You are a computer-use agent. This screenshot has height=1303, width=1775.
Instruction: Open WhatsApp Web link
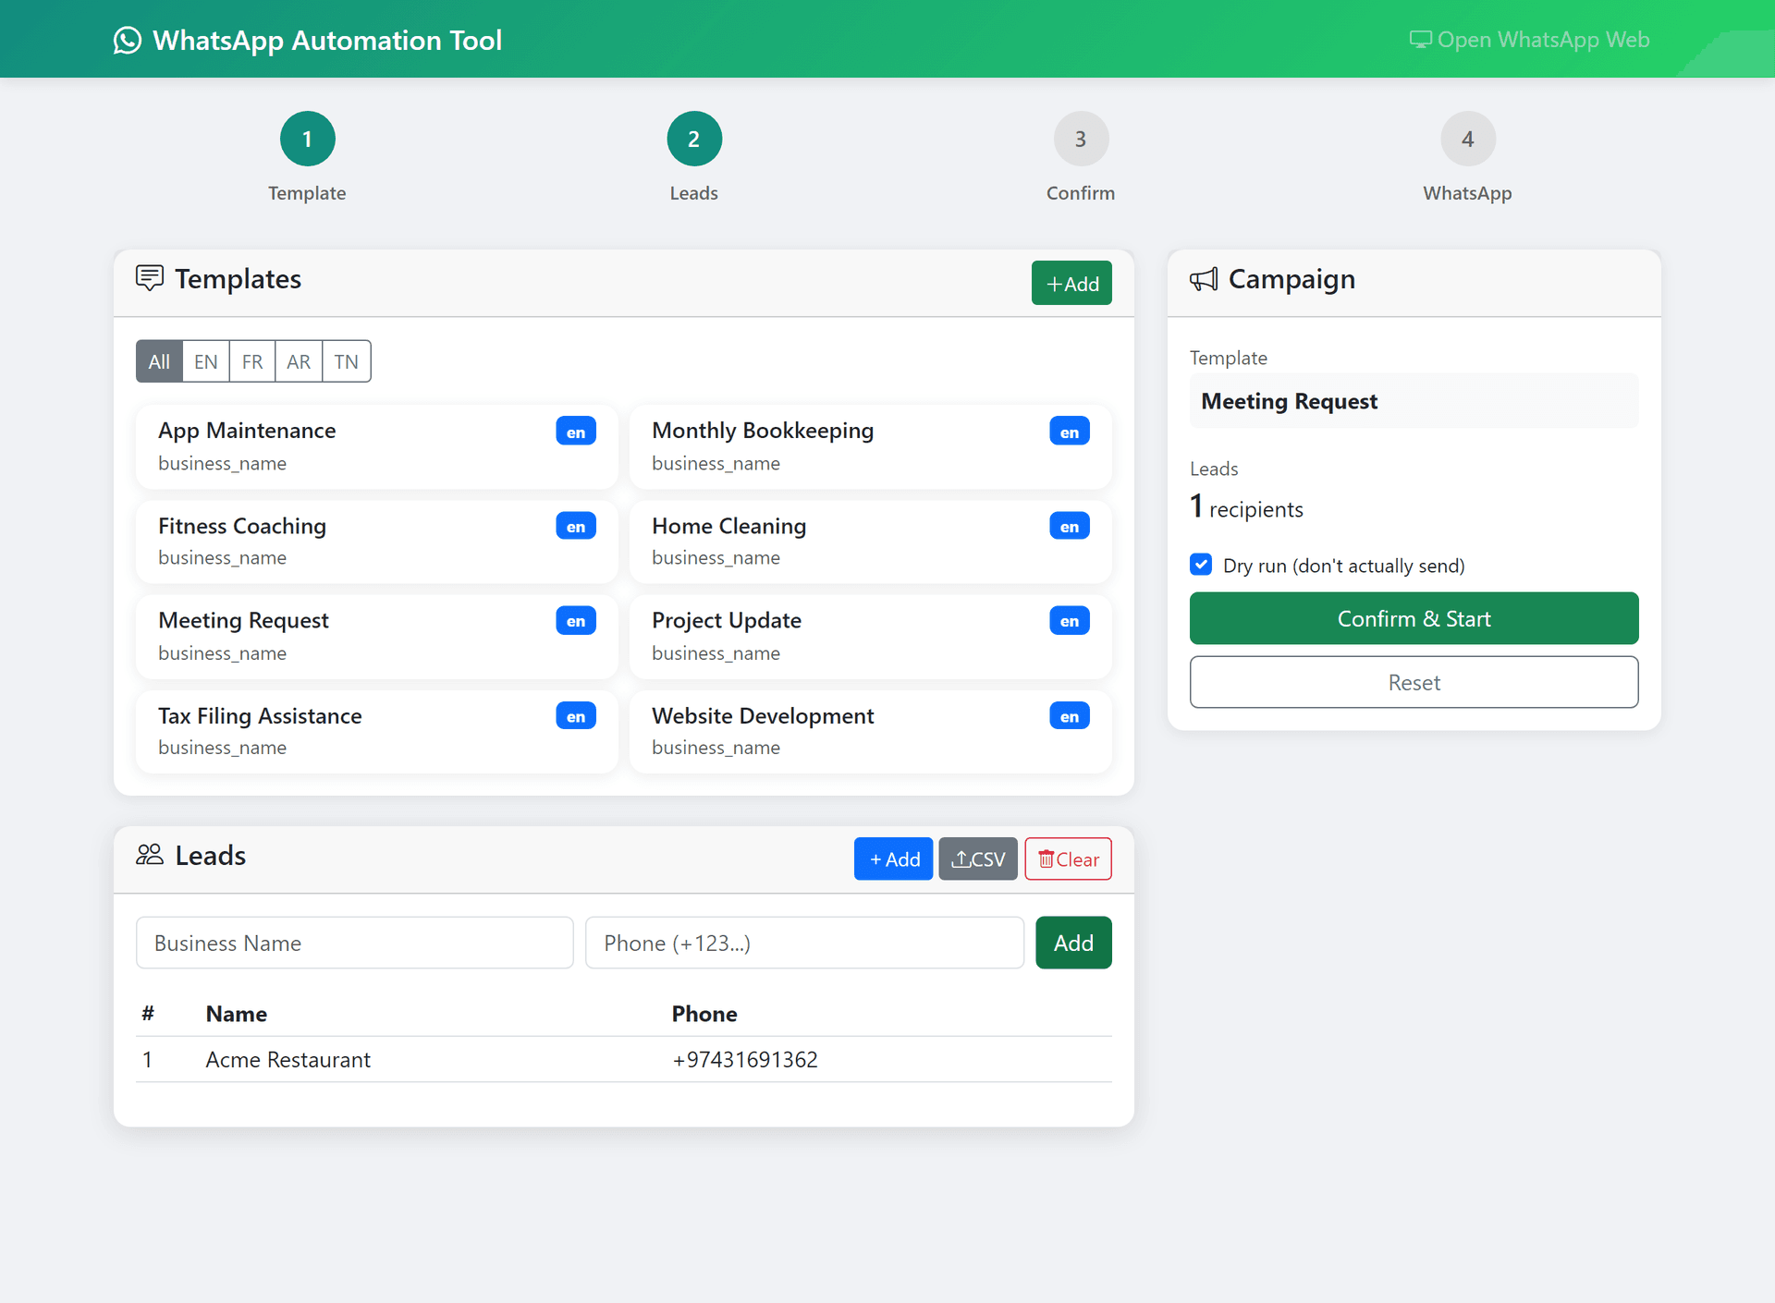[1529, 40]
